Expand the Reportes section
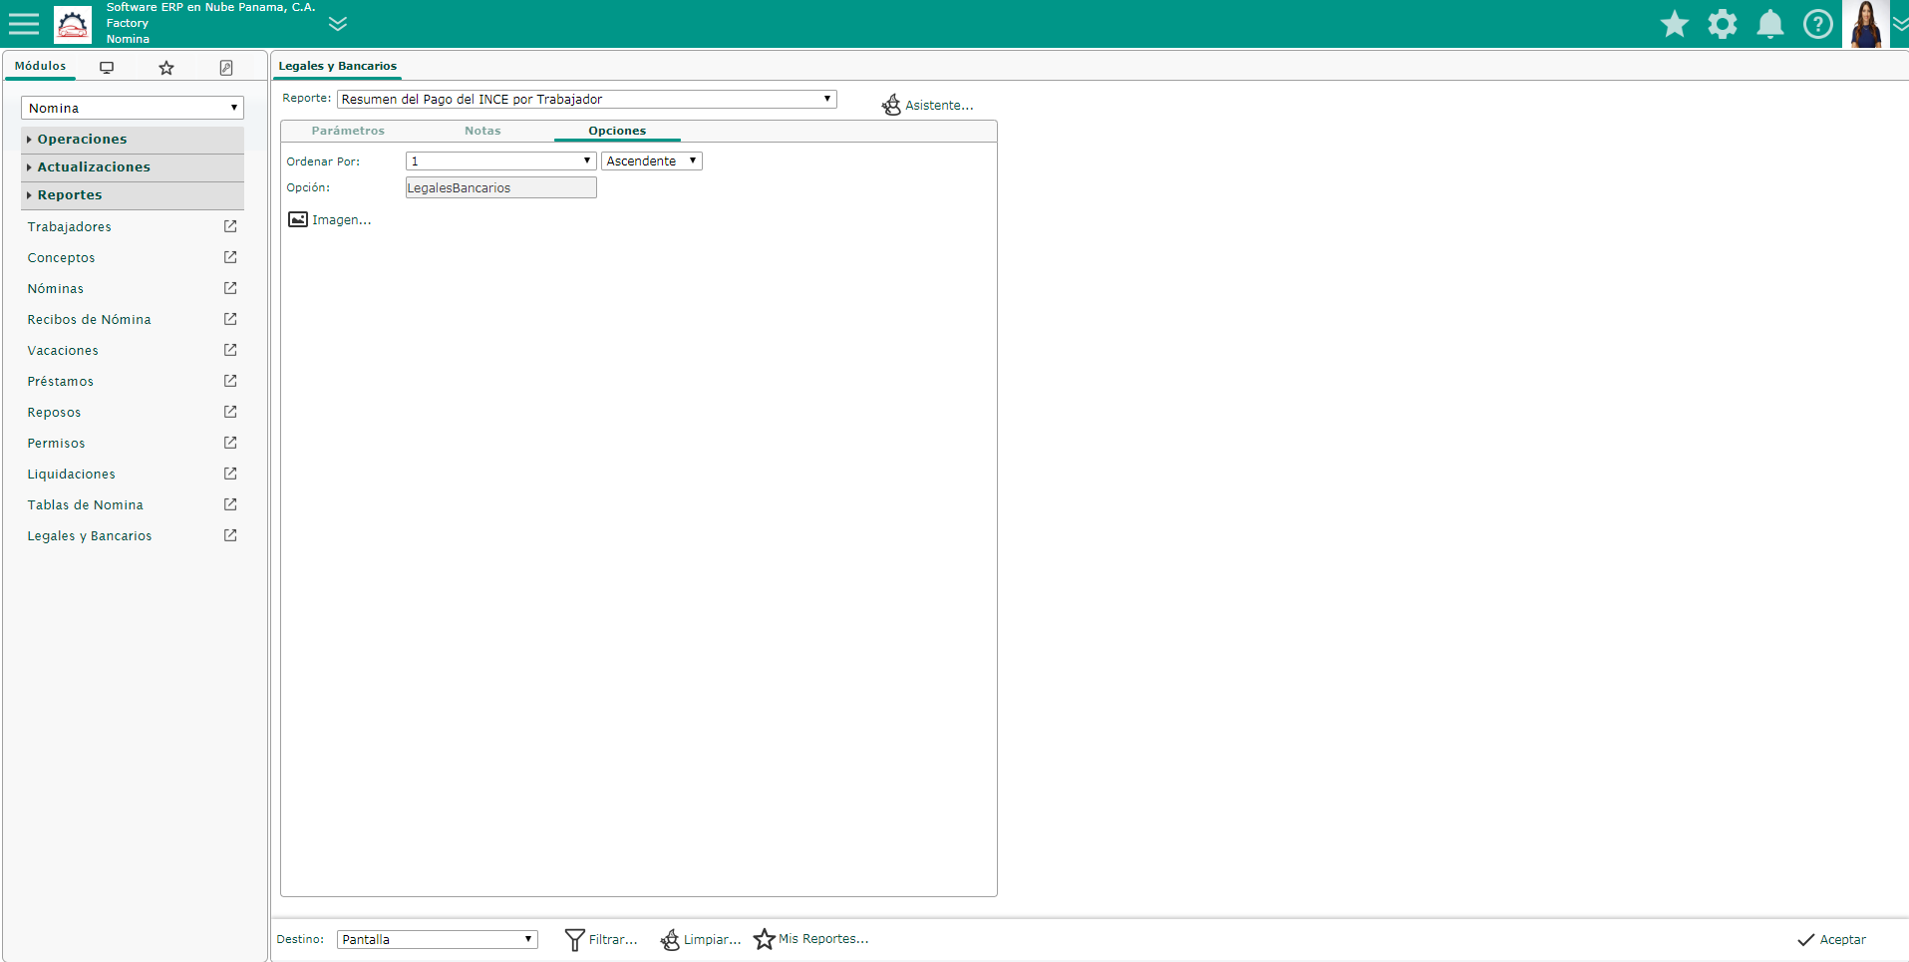Screen dimensions: 1909x962 click(x=133, y=195)
